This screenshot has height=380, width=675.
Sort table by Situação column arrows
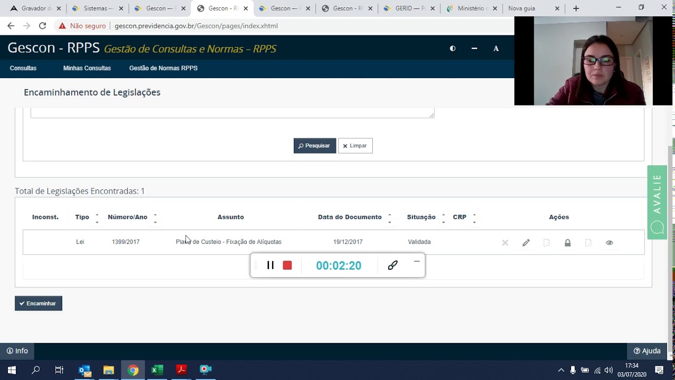[443, 218]
